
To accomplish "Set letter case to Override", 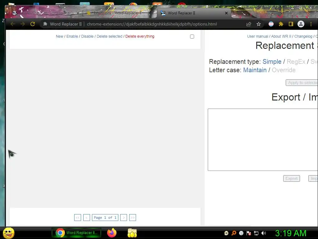I will click(284, 70).
